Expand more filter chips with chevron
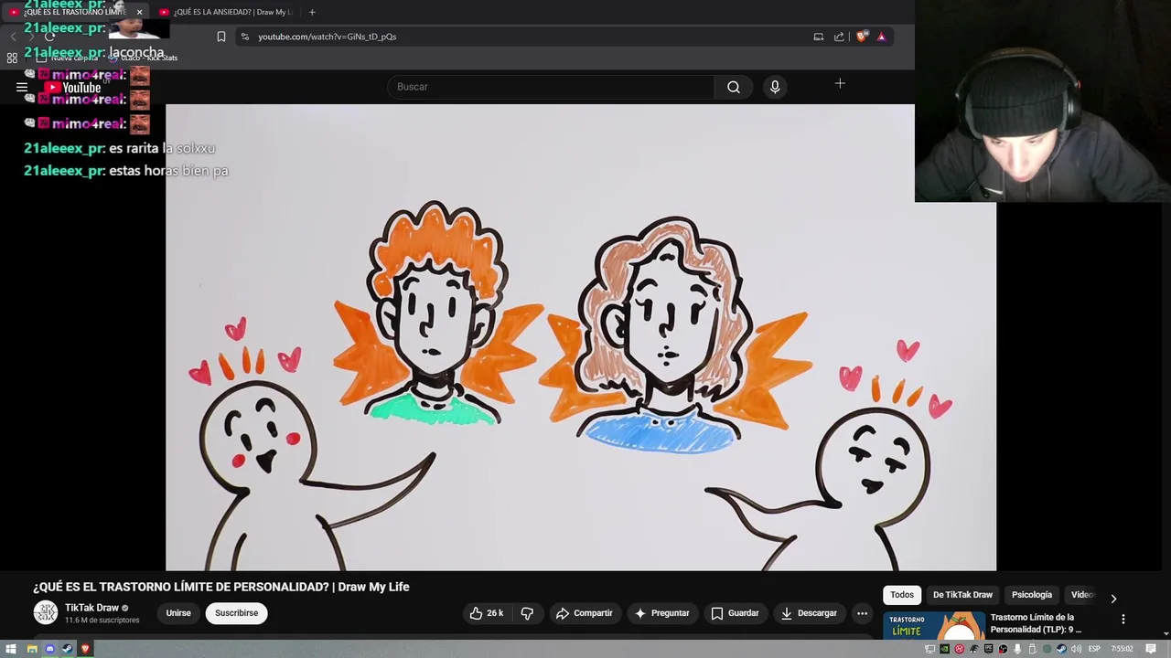Image resolution: width=1171 pixels, height=658 pixels. pyautogui.click(x=1113, y=599)
